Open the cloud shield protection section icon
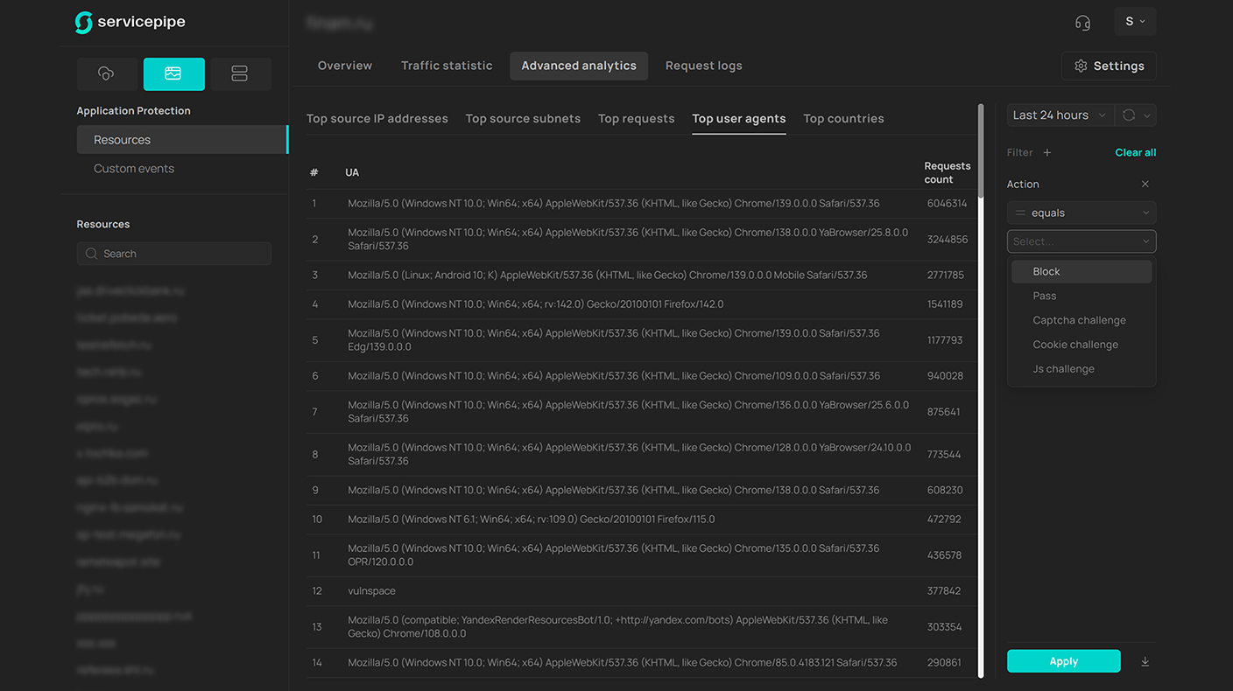Screen dimensions: 1233x691 (107, 74)
